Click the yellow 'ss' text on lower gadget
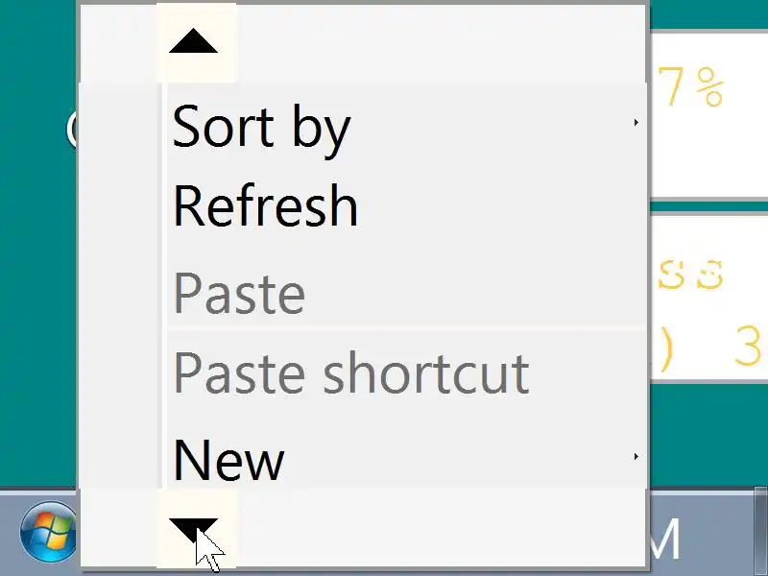The height and width of the screenshot is (576, 768). pyautogui.click(x=690, y=276)
